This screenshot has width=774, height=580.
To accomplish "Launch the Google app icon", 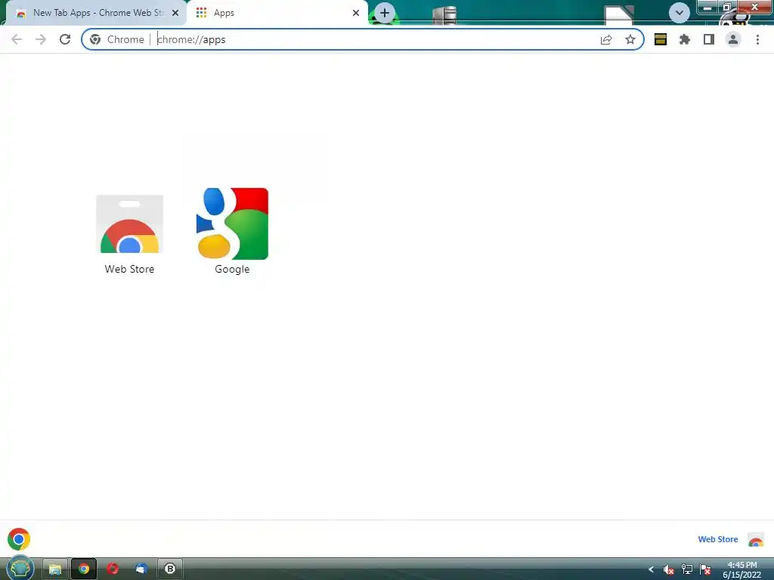I will [x=232, y=224].
